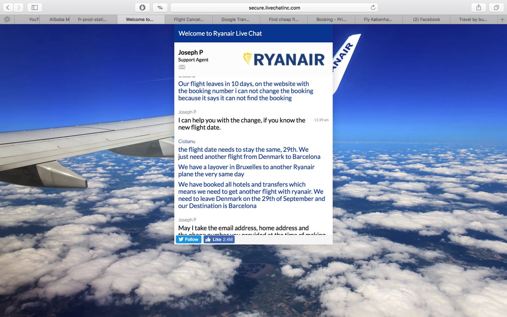The height and width of the screenshot is (317, 507).
Task: Click message 'We have booked all hotels and transfers'
Action: (x=252, y=195)
